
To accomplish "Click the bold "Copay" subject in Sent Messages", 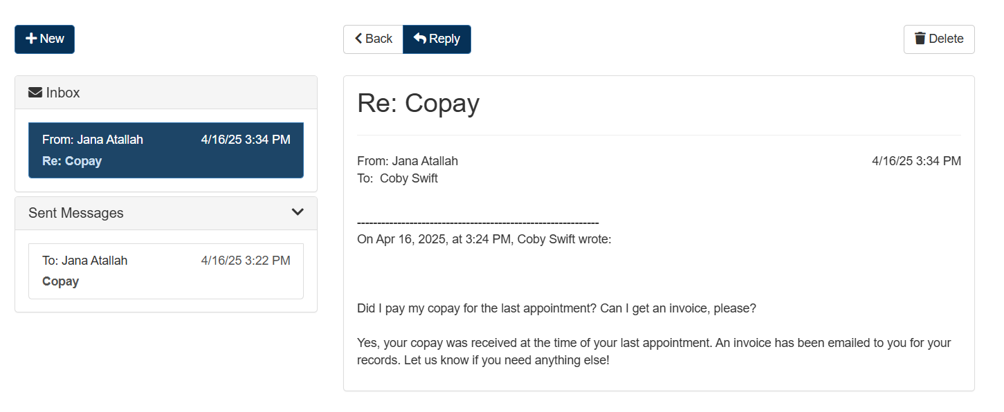I will click(60, 281).
